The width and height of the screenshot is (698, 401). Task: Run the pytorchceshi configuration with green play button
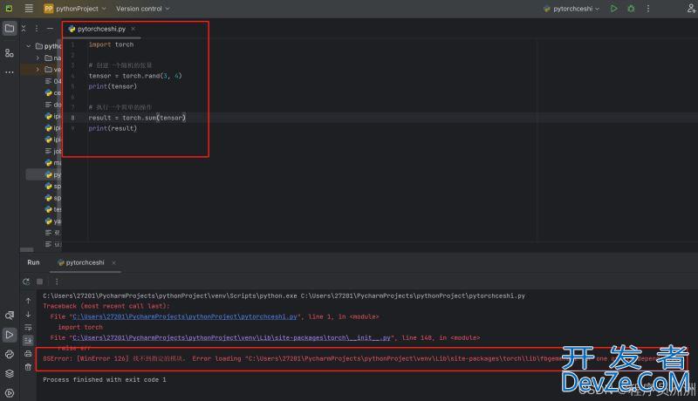(614, 8)
